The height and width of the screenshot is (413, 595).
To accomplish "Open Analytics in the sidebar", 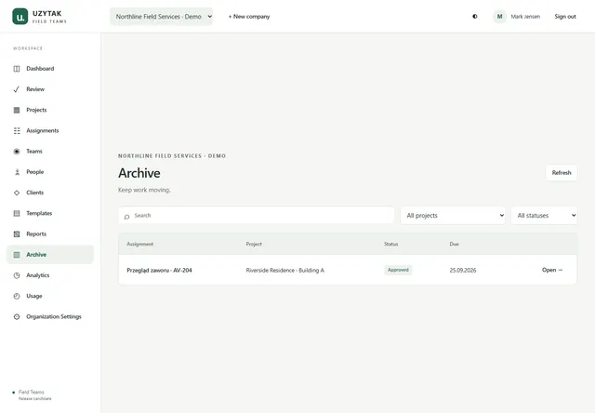I will 50,275.
